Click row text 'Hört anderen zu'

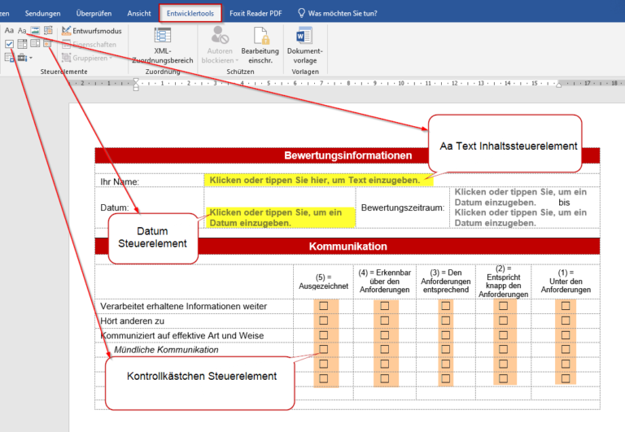pos(132,321)
